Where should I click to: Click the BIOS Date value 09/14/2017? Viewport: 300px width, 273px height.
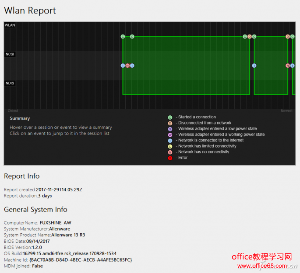click(38, 241)
